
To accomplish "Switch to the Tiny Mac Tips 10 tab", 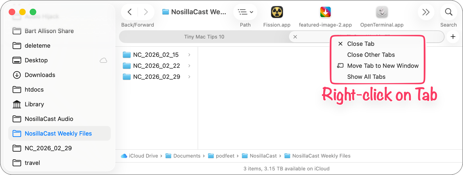I will coord(204,37).
